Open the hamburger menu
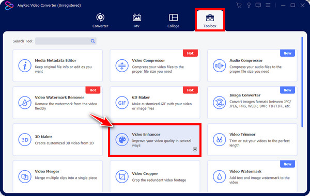The image size is (310, 196). (268, 5)
